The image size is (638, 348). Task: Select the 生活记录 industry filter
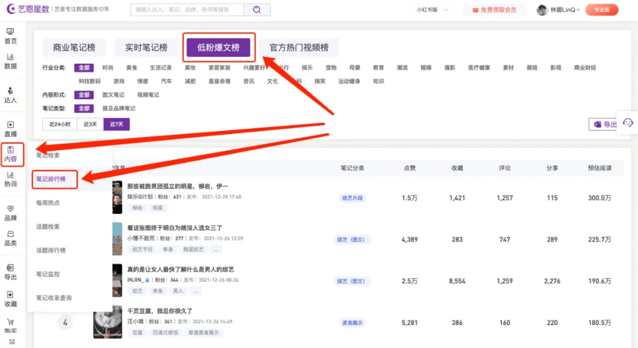161,67
